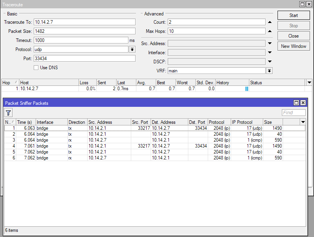Sort packets by Protocol column header
The height and width of the screenshot is (237, 314).
pyautogui.click(x=220, y=122)
